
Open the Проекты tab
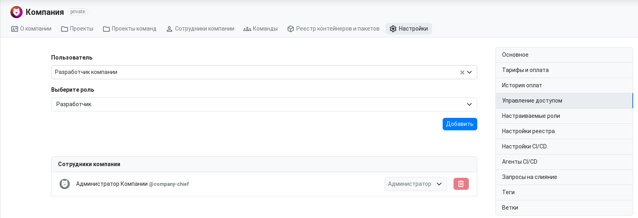coord(77,29)
